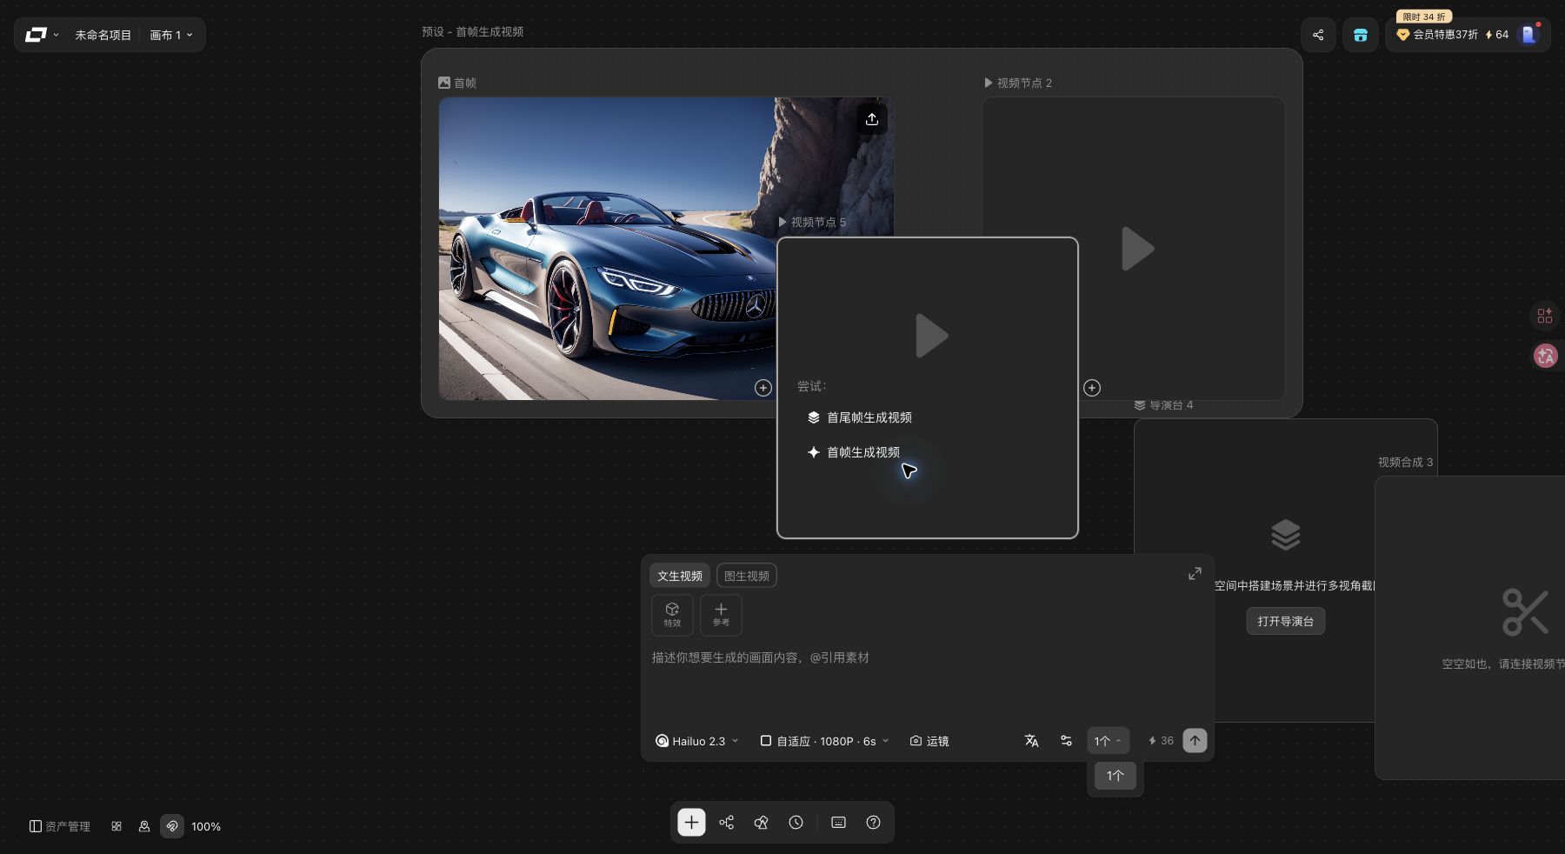Screen dimensions: 1565x854
Task: Choose 首尾帧生成视频 suggestion
Action: (x=860, y=417)
